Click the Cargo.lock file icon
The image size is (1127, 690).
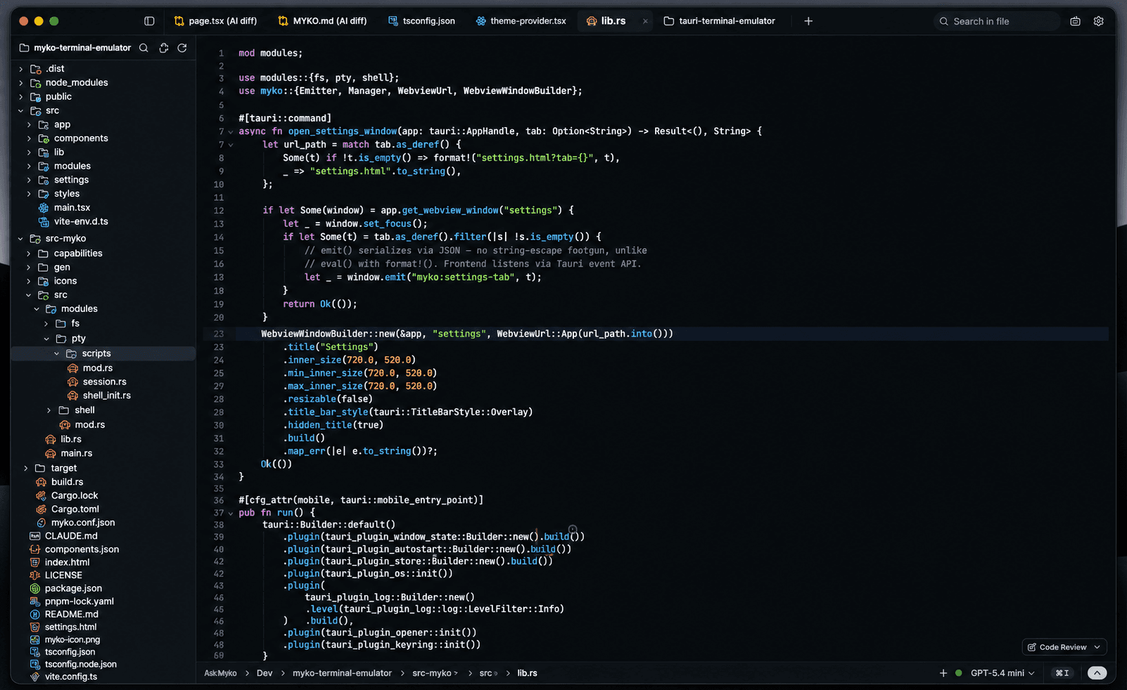[41, 495]
